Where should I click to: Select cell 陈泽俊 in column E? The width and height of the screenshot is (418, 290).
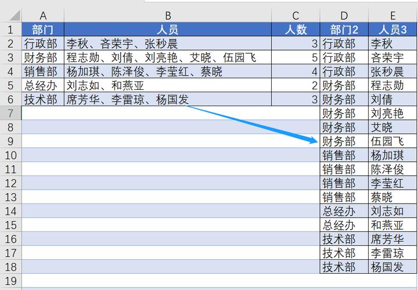click(392, 169)
